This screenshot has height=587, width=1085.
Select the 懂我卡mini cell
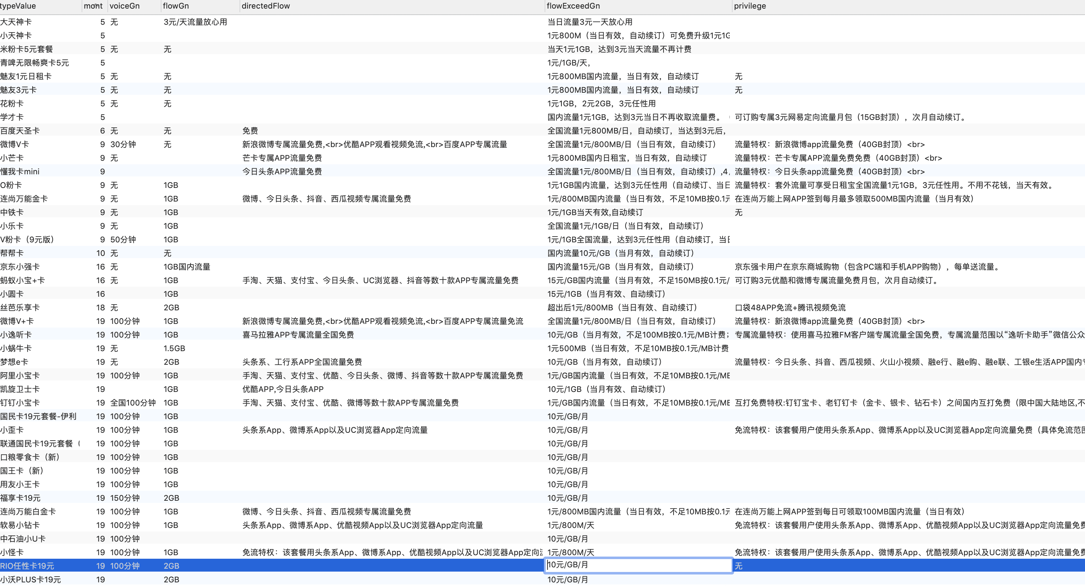[x=20, y=171]
